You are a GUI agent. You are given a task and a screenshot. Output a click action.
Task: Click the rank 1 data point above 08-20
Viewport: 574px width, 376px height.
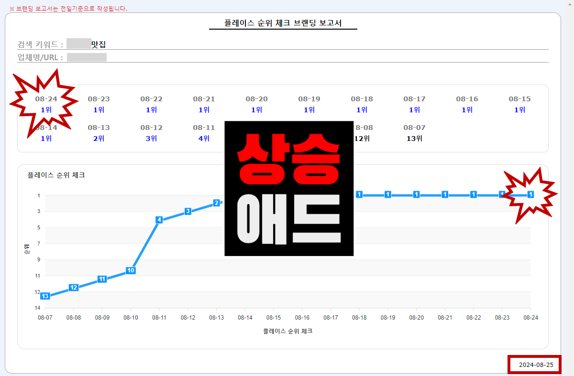416,194
